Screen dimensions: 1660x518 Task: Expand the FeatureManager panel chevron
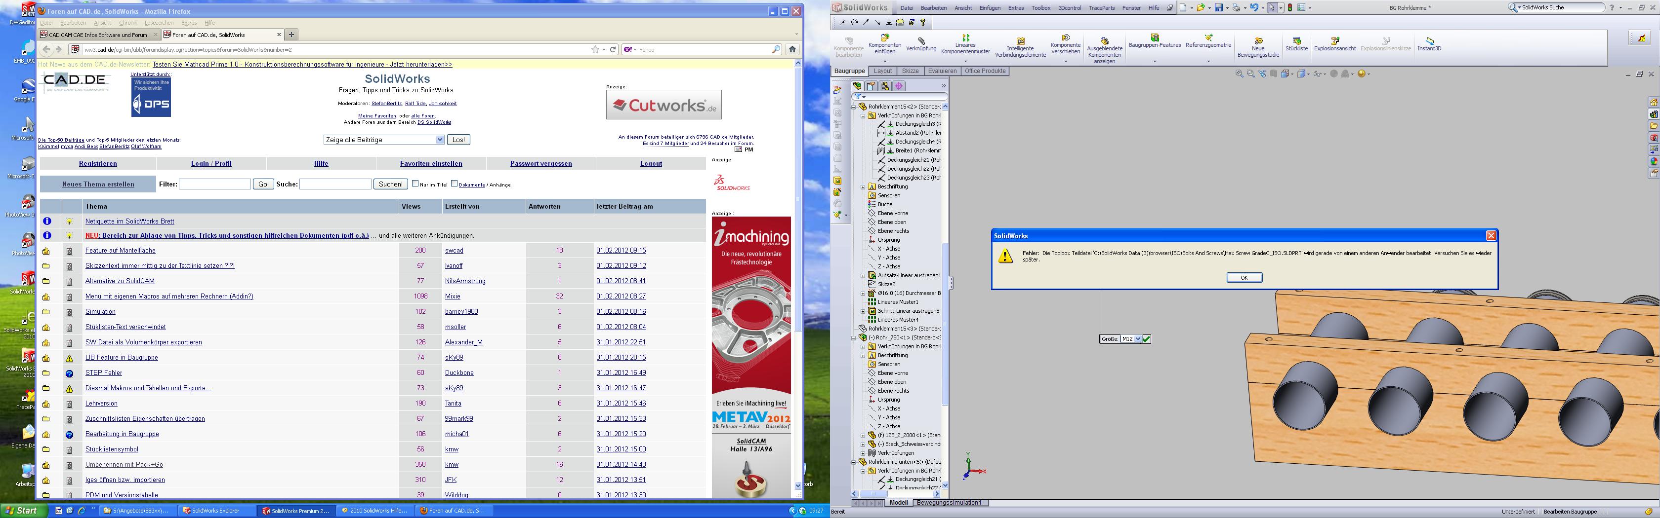pyautogui.click(x=944, y=85)
